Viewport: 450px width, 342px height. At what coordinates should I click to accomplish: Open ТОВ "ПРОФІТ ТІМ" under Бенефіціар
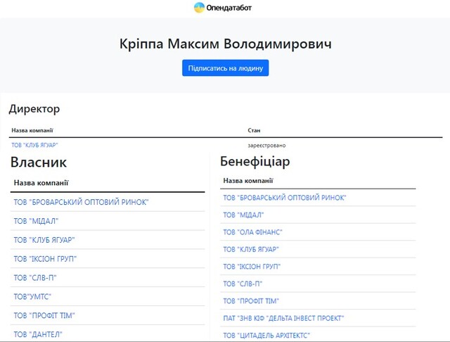(251, 301)
